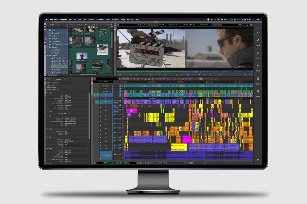Image resolution: width=307 pixels, height=204 pixels.
Task: Click the slate clapperboard source monitor
Action: coord(150,49)
